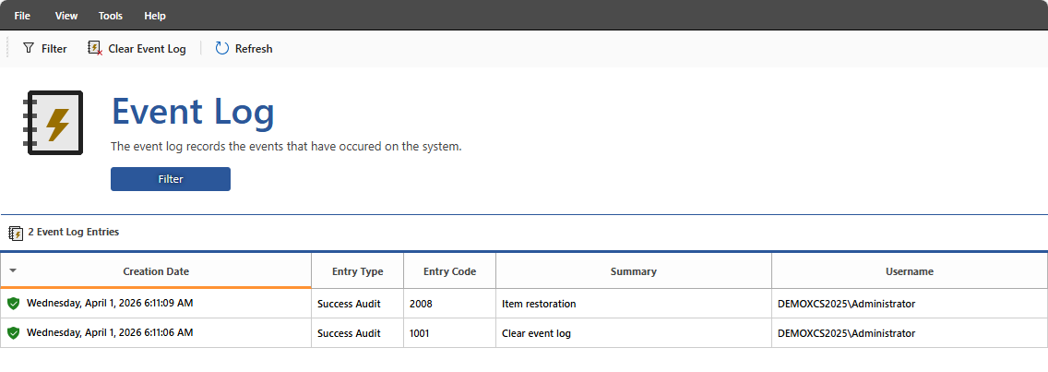
Task: Sort by the Creation Date column header
Action: [x=156, y=271]
